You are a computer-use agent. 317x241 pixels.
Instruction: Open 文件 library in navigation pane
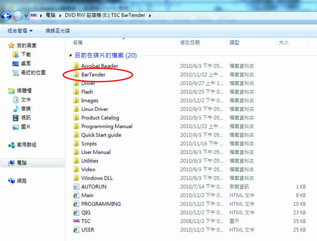tap(26, 99)
